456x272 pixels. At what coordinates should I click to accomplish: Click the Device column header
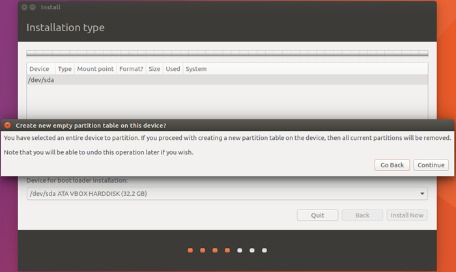click(x=40, y=69)
